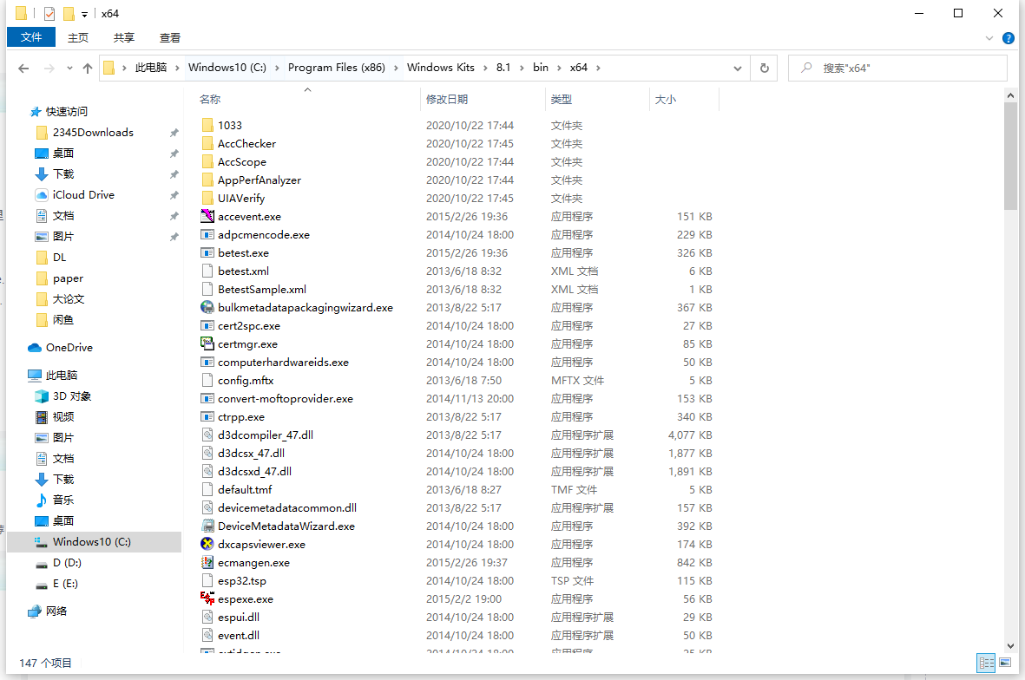Click the back navigation arrow
The height and width of the screenshot is (680, 1025).
click(x=23, y=68)
